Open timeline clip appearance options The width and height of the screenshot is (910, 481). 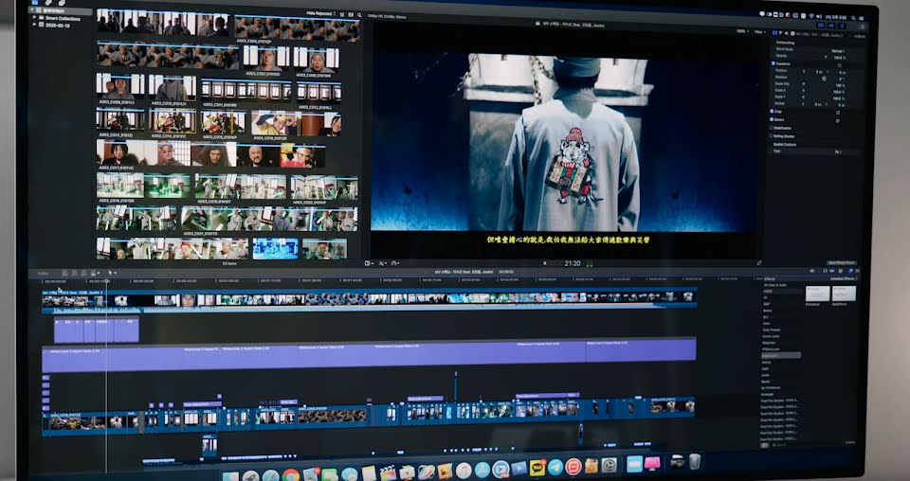(x=841, y=271)
